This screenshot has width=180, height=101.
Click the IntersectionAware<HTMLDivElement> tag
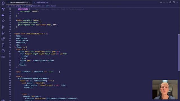pos(33,79)
